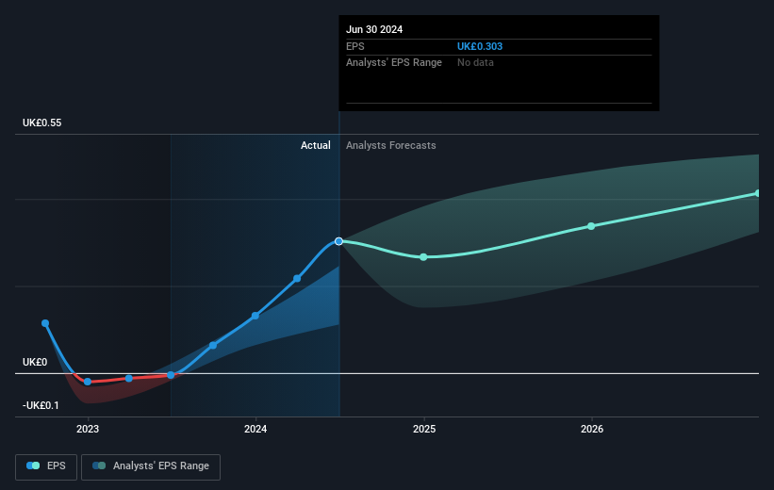
Task: Click the 'Actual' section label
Action: [316, 145]
